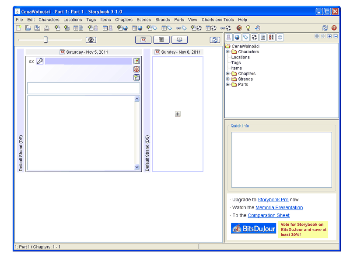Click the open file folder toolbar icon

coord(28,28)
